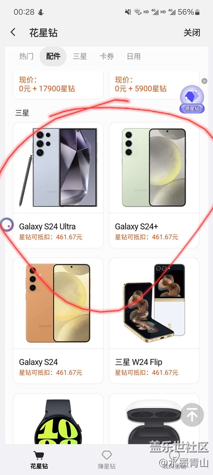Tap the floating assistant circle at the left edge

click(7, 225)
